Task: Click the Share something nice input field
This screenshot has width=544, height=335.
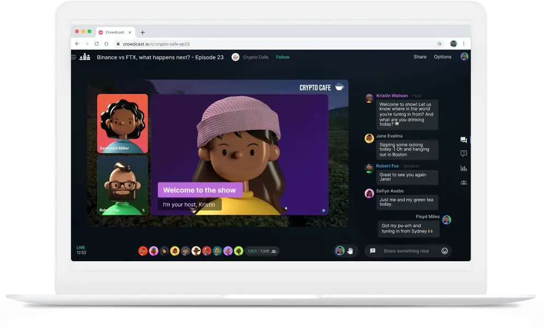Action: tap(407, 251)
